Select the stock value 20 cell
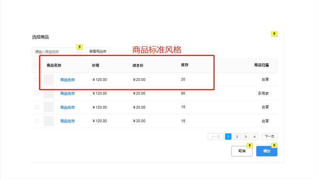Image resolution: width=318 pixels, height=179 pixels. 183,79
